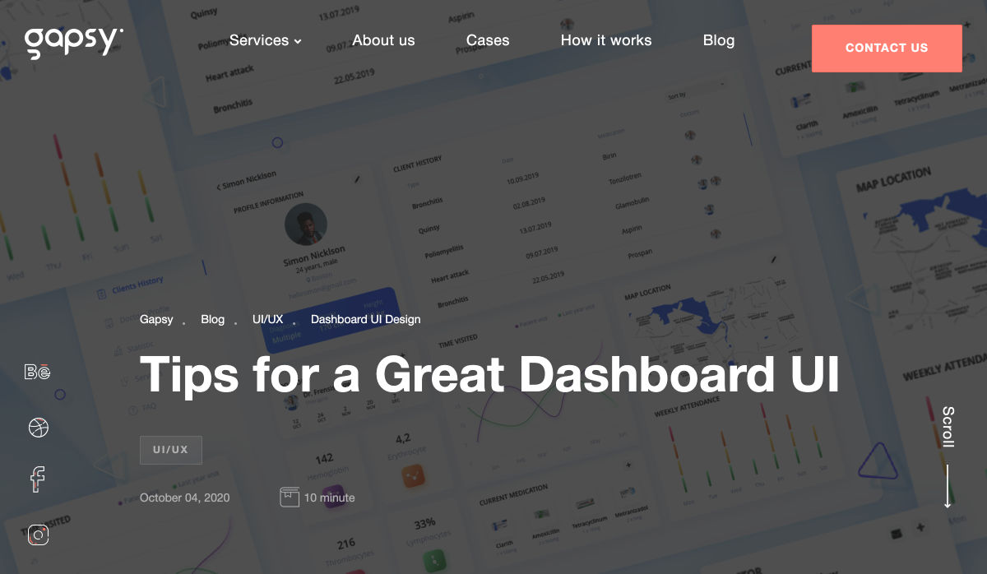Image resolution: width=987 pixels, height=574 pixels.
Task: Click the article title heading
Action: [489, 375]
